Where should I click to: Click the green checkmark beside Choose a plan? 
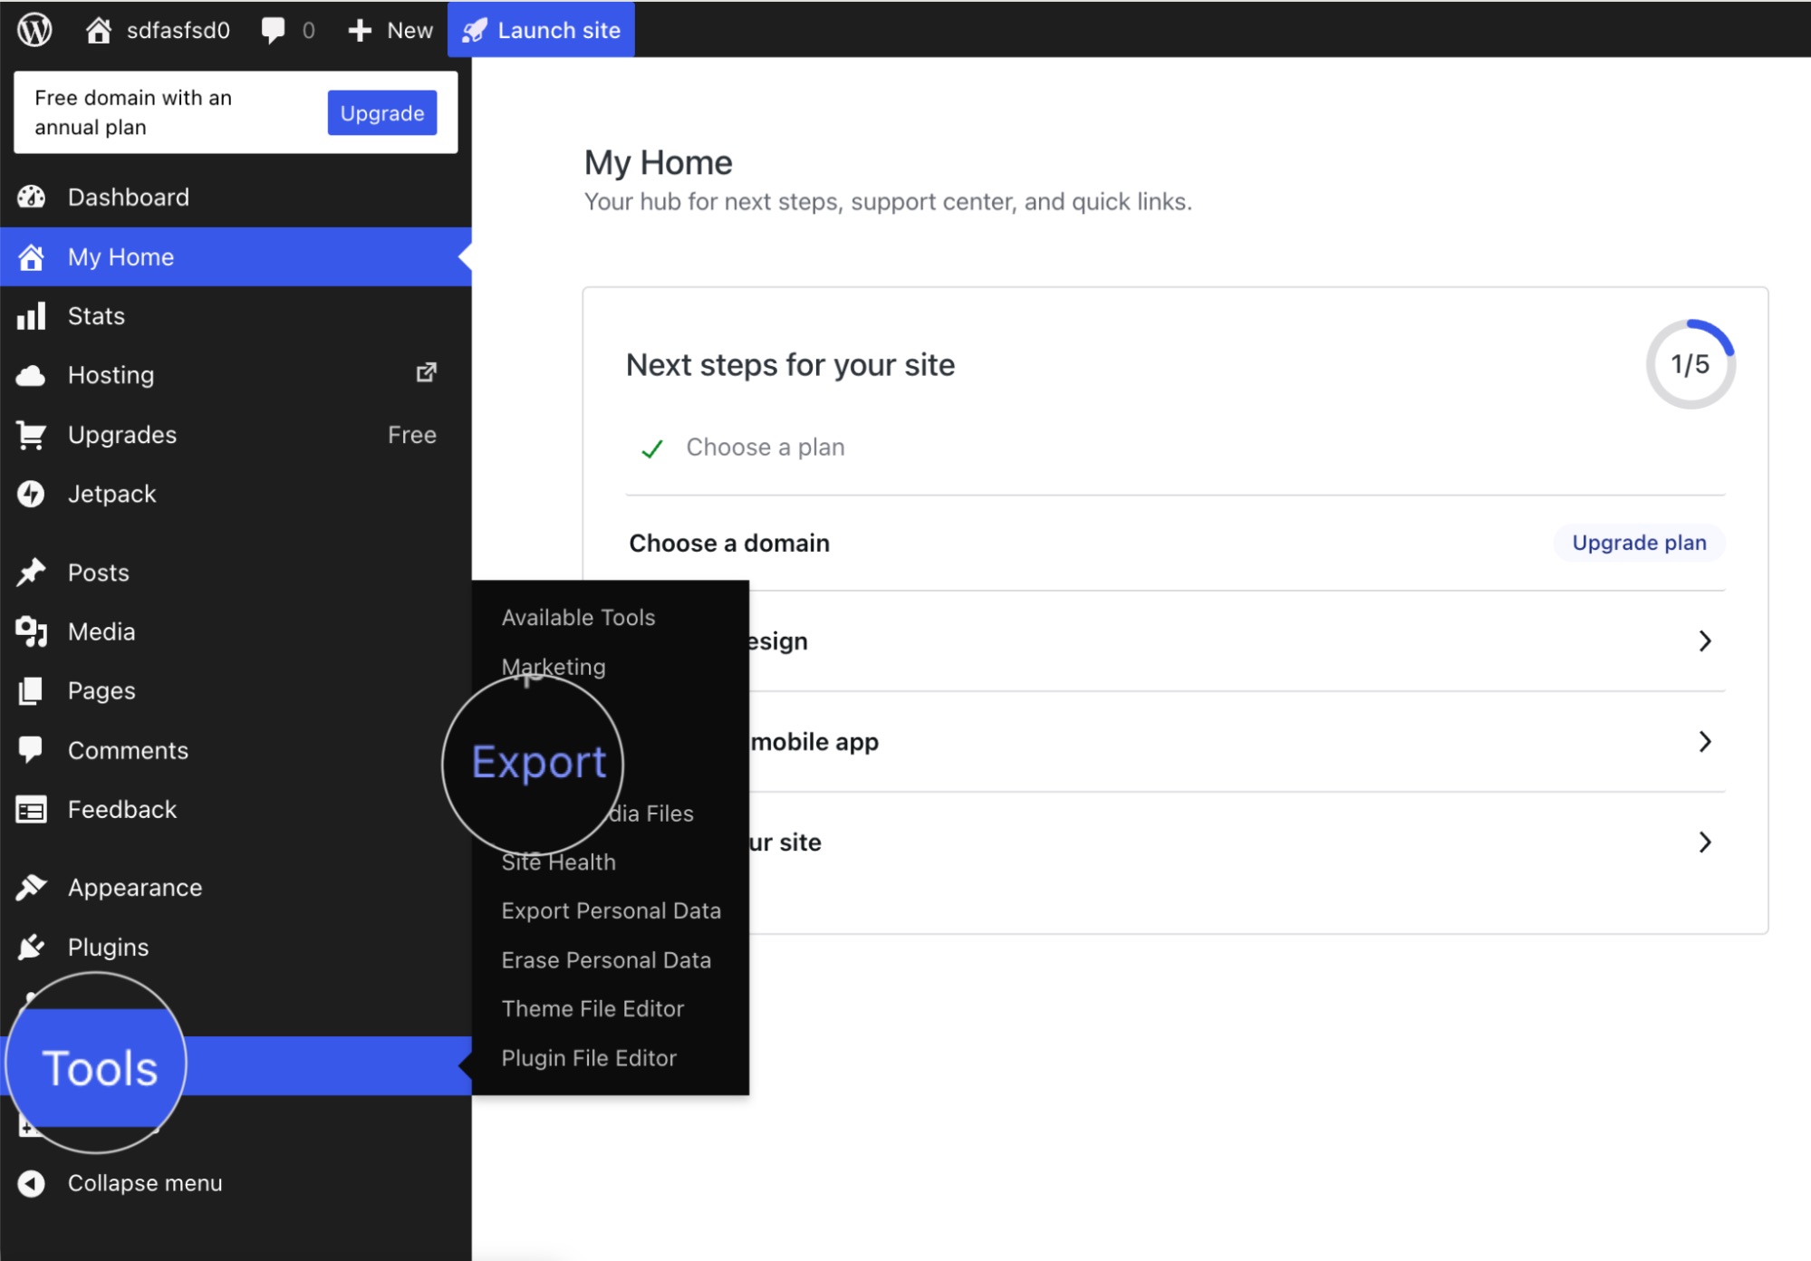pyautogui.click(x=652, y=448)
